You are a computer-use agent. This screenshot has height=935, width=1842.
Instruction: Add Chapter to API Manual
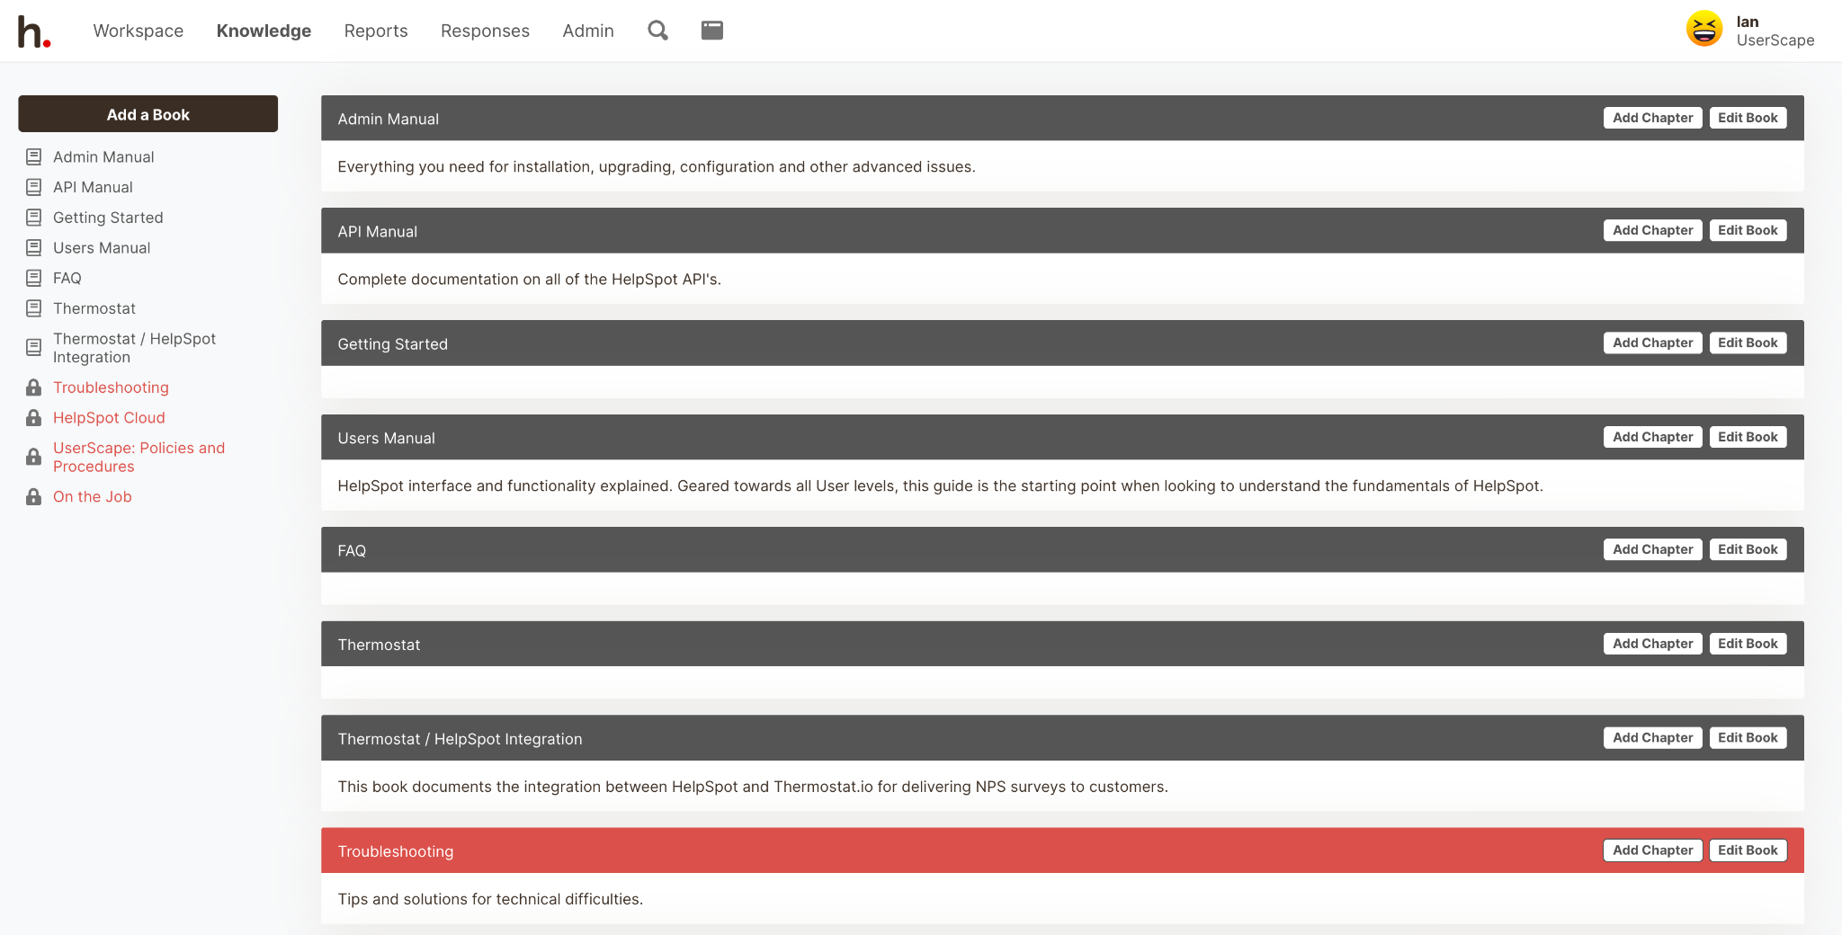pos(1652,230)
